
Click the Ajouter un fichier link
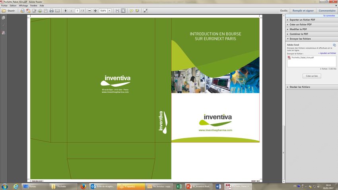(x=327, y=53)
